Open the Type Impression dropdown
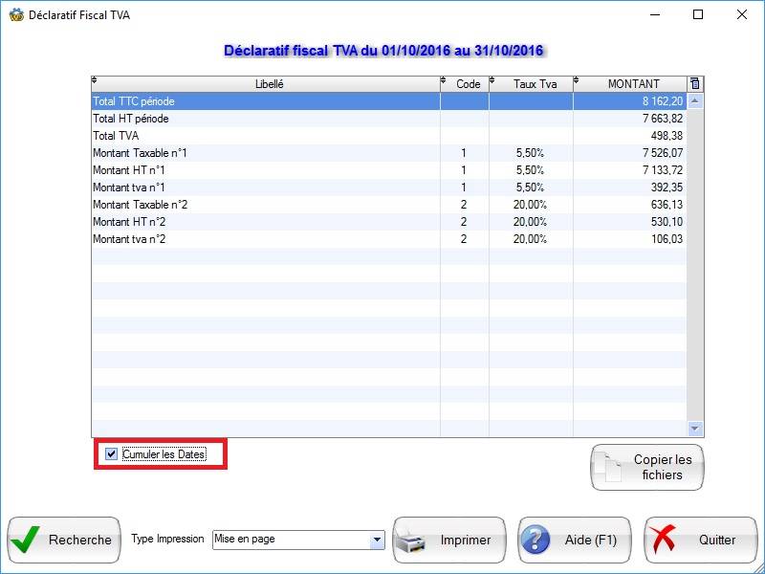This screenshot has width=765, height=574. click(x=376, y=540)
